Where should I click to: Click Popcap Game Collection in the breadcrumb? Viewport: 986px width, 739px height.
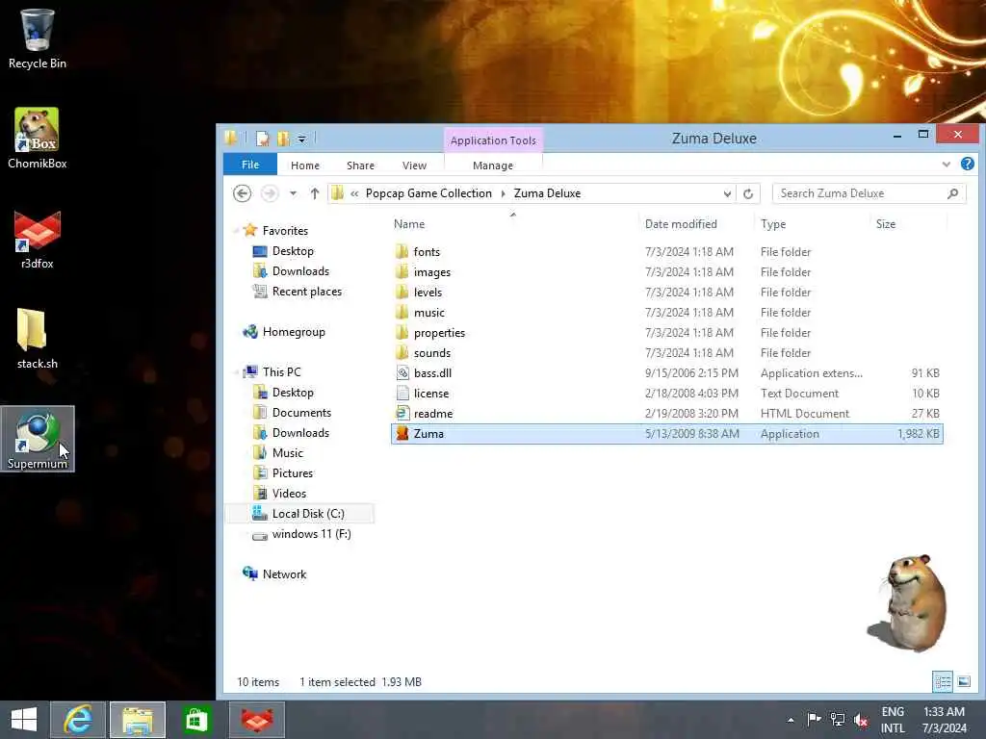tap(428, 193)
